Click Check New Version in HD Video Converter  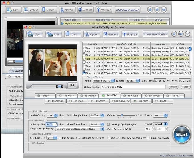click(127, 10)
